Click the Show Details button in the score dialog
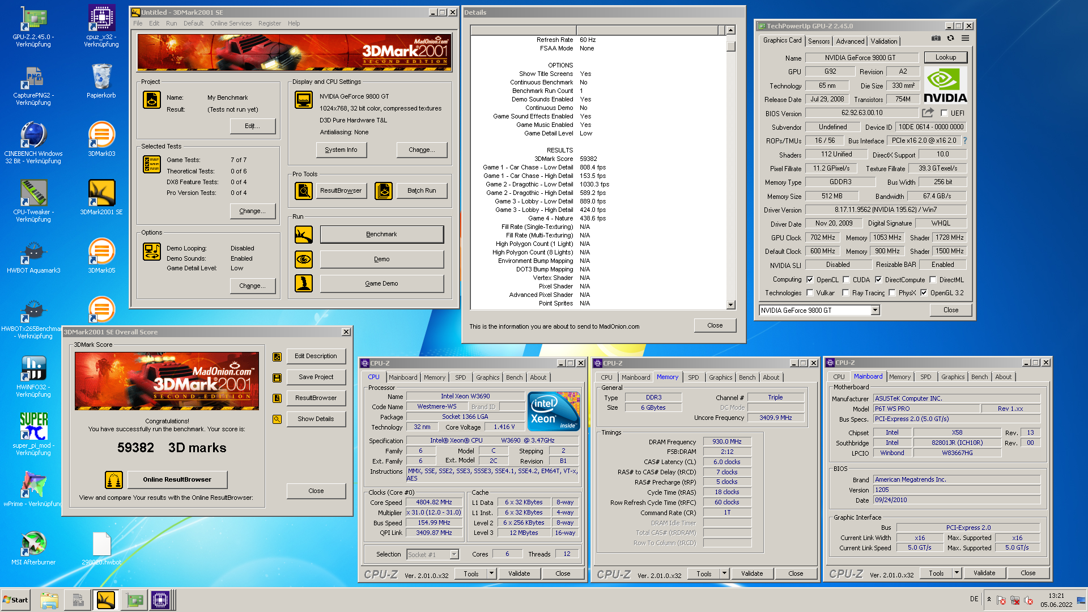This screenshot has width=1088, height=612. [316, 419]
